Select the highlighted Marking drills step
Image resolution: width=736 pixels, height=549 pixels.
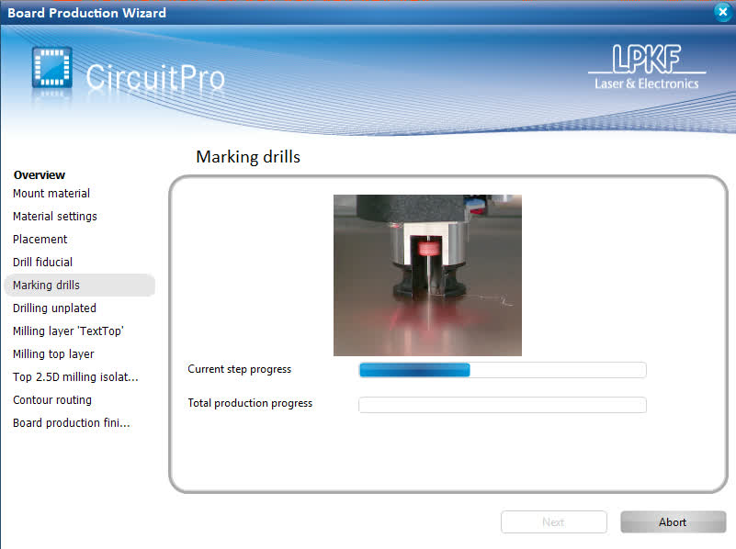[x=79, y=285]
